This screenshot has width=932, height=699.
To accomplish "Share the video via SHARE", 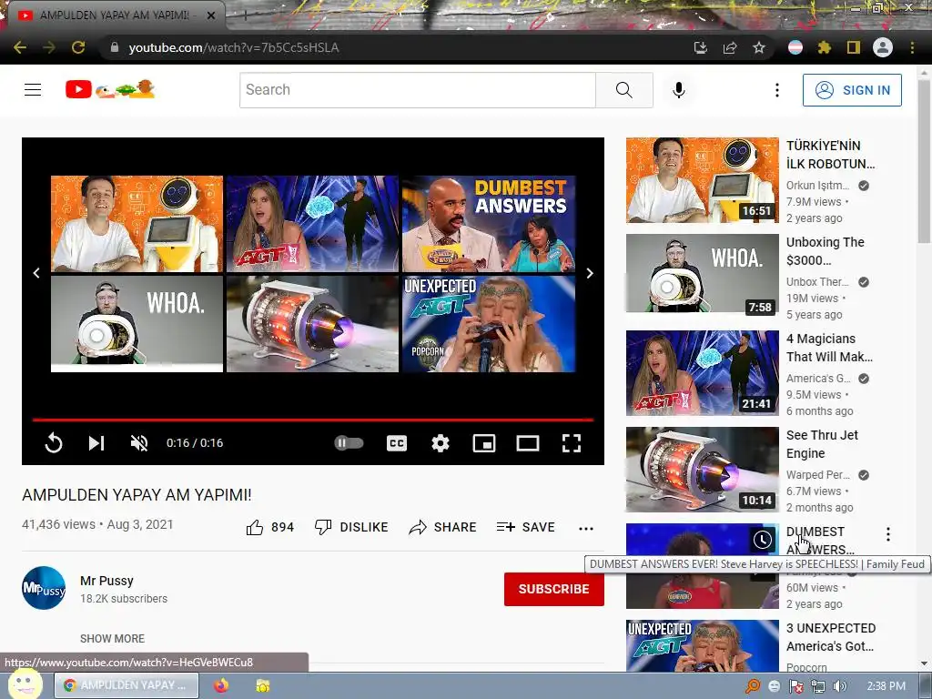I will pyautogui.click(x=443, y=527).
